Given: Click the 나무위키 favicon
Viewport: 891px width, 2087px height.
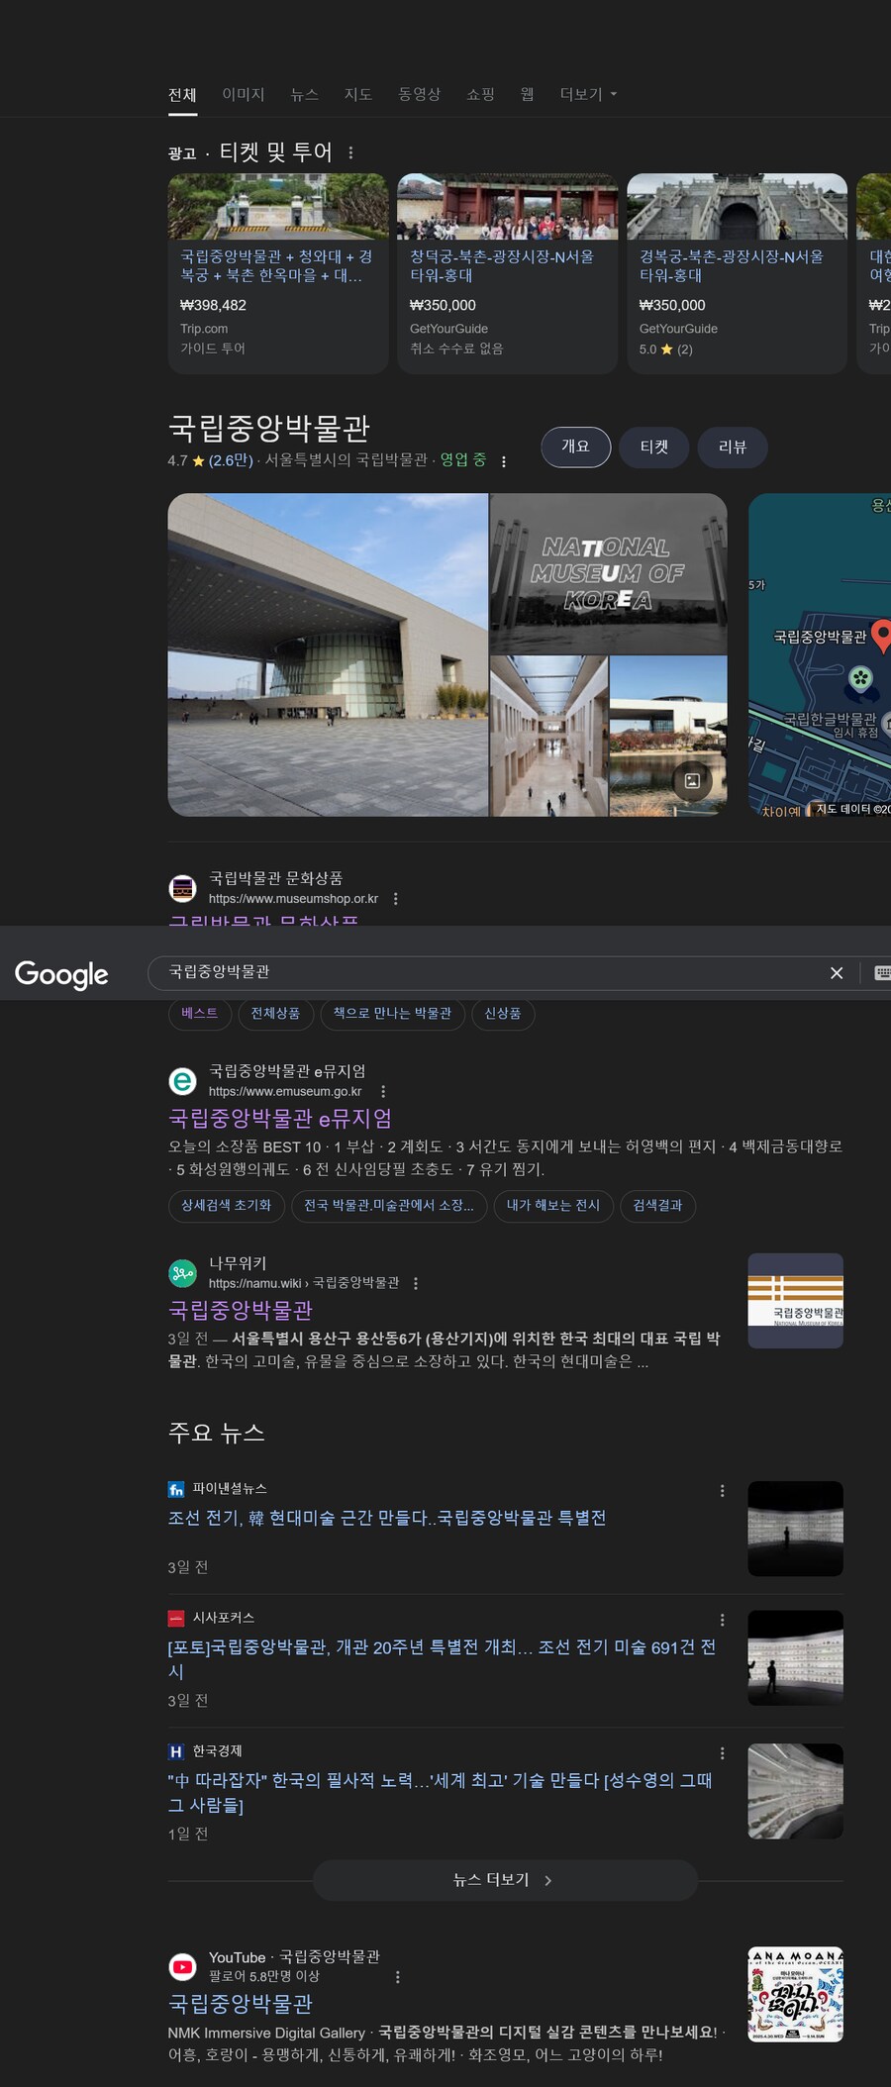Looking at the screenshot, I should click(x=182, y=1273).
